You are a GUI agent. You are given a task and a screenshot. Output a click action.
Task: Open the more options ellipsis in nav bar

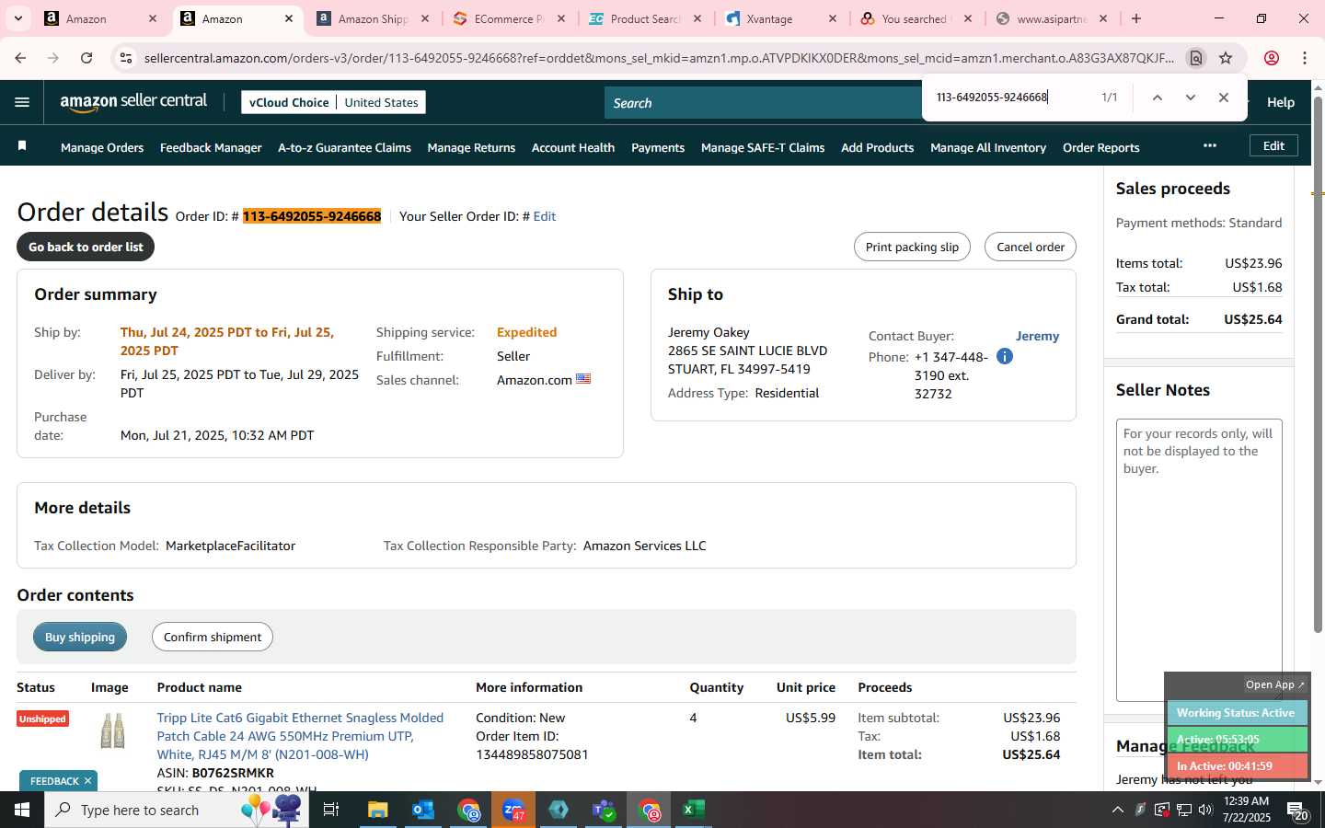pyautogui.click(x=1210, y=146)
